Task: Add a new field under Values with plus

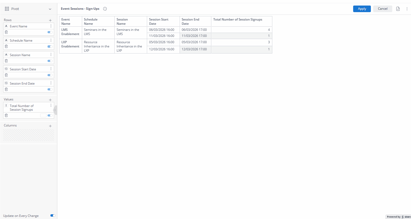Action: click(x=50, y=100)
